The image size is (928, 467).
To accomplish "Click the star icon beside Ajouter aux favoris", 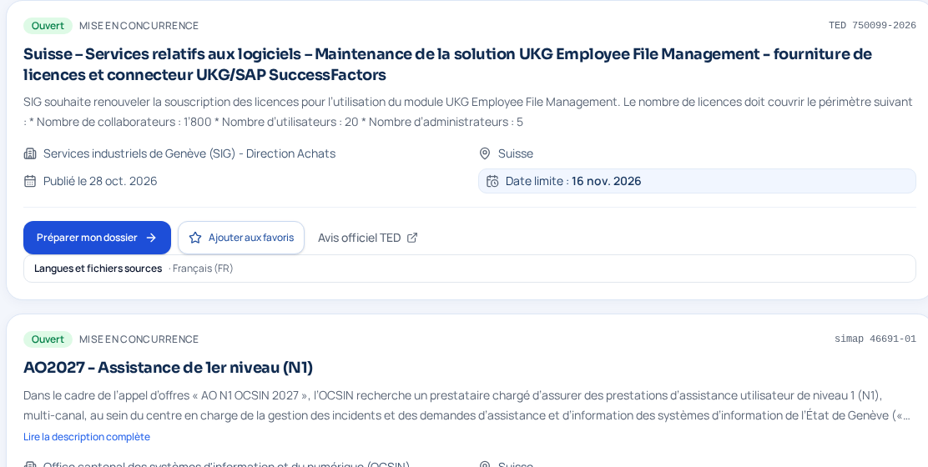I will click(194, 238).
